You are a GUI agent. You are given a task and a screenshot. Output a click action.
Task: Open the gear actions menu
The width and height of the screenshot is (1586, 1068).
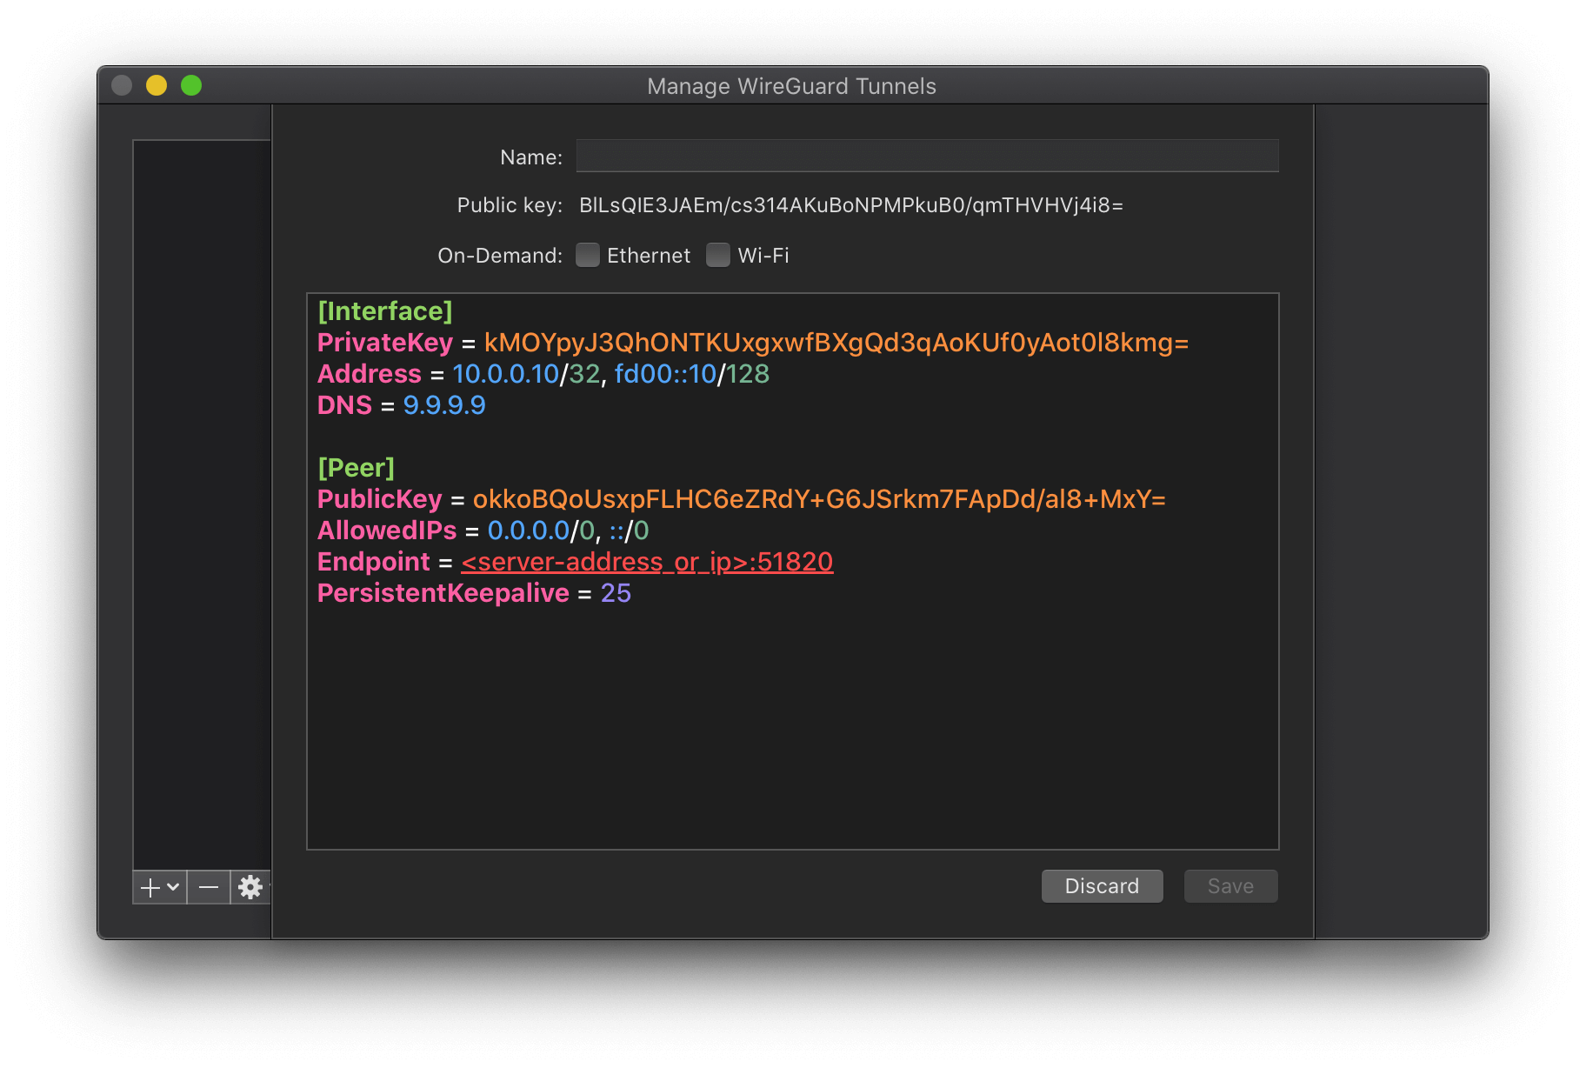click(251, 887)
